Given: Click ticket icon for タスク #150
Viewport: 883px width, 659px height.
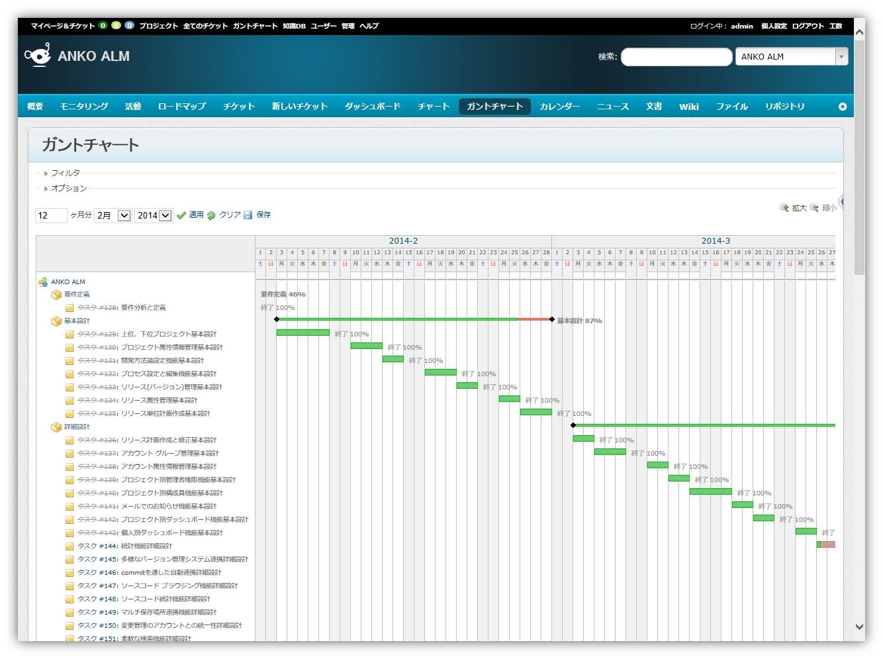Looking at the screenshot, I should pyautogui.click(x=70, y=626).
